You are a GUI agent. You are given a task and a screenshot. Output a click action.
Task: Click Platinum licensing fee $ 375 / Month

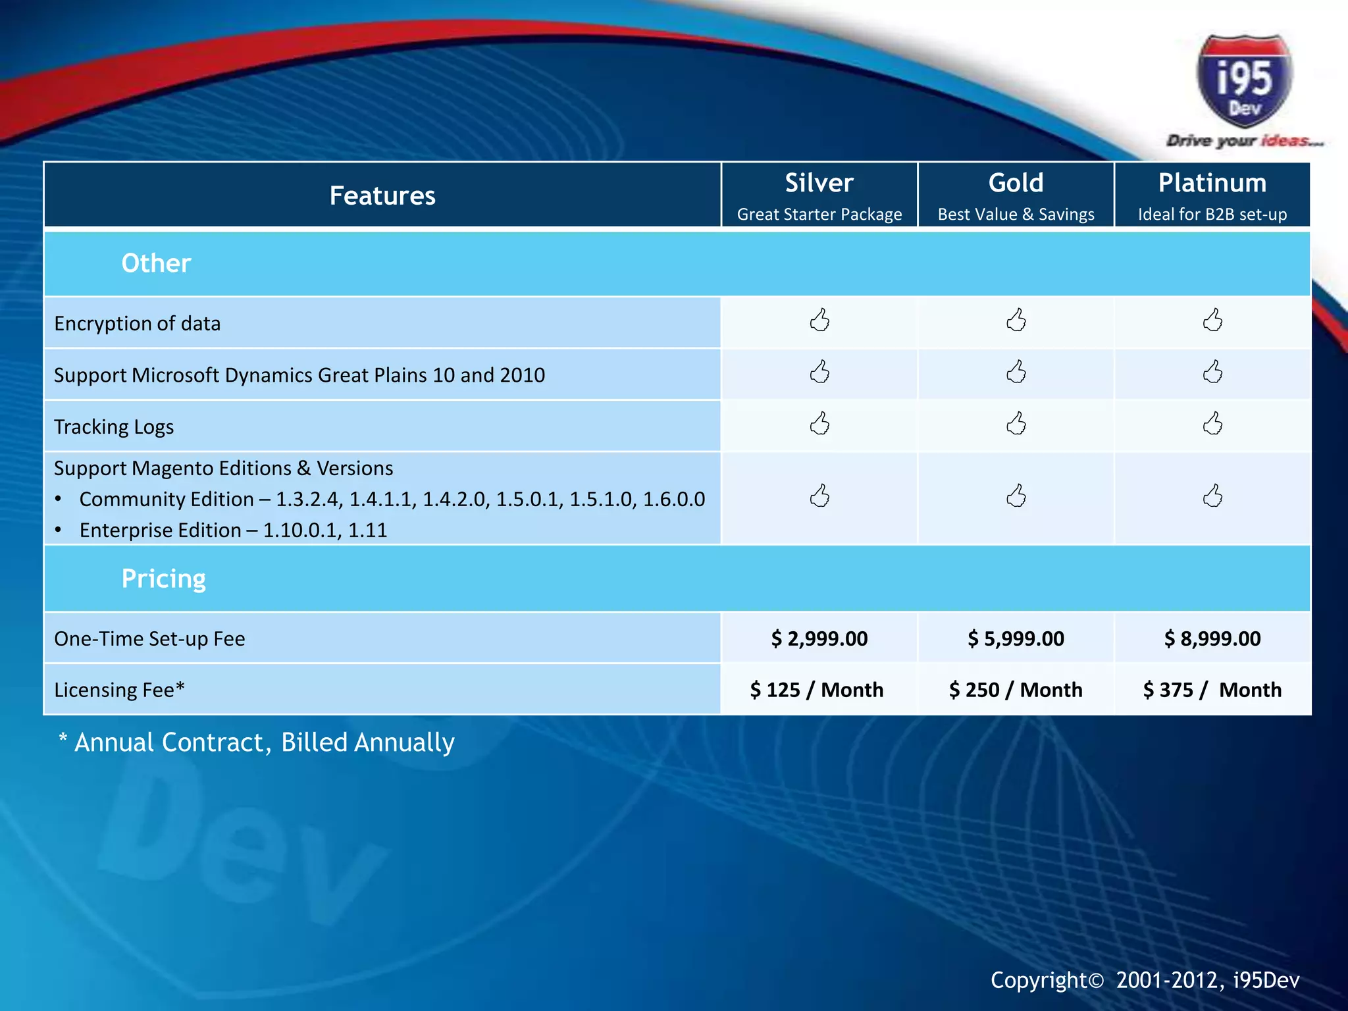(x=1212, y=690)
